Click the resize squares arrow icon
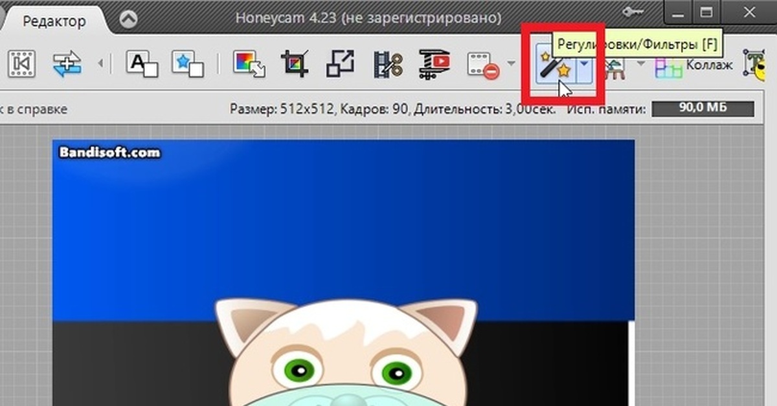 340,64
